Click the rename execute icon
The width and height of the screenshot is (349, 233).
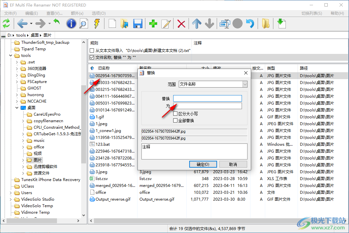tap(225, 24)
